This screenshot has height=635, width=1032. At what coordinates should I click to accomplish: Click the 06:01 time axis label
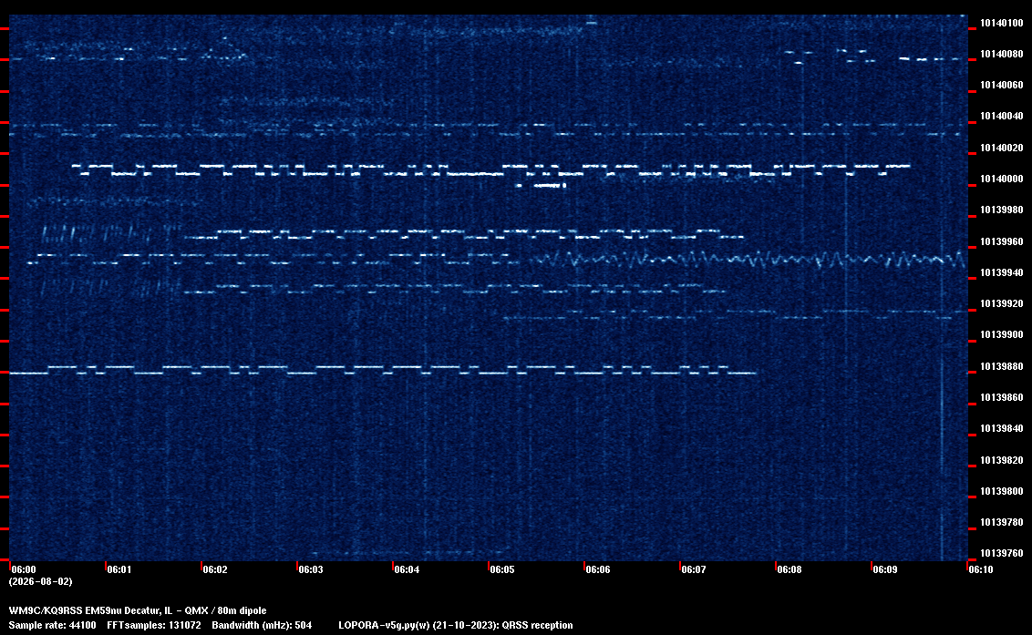119,569
